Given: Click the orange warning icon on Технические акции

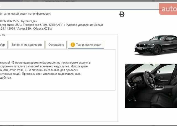Looking at the screenshot, I should pos(73,45).
